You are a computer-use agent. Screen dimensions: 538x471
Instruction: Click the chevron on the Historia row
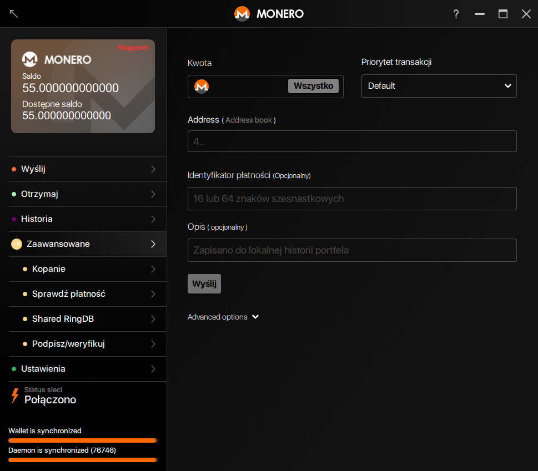pos(153,219)
